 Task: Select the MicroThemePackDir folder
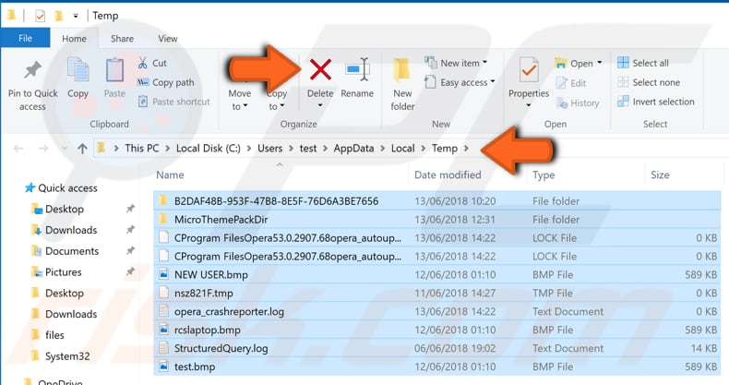(x=437, y=220)
